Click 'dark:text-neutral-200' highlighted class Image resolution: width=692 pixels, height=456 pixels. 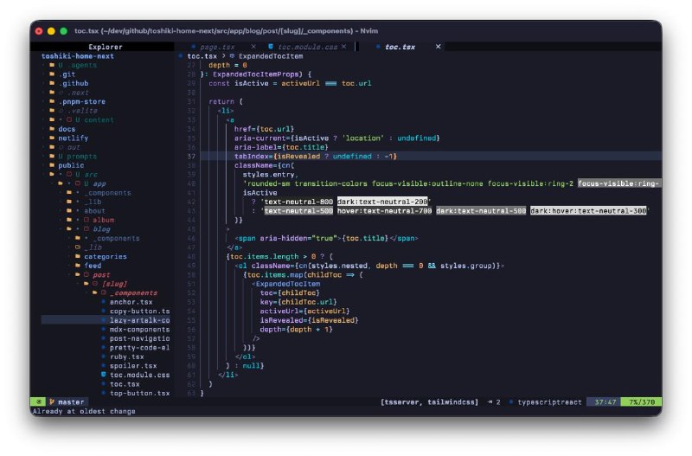click(382, 202)
